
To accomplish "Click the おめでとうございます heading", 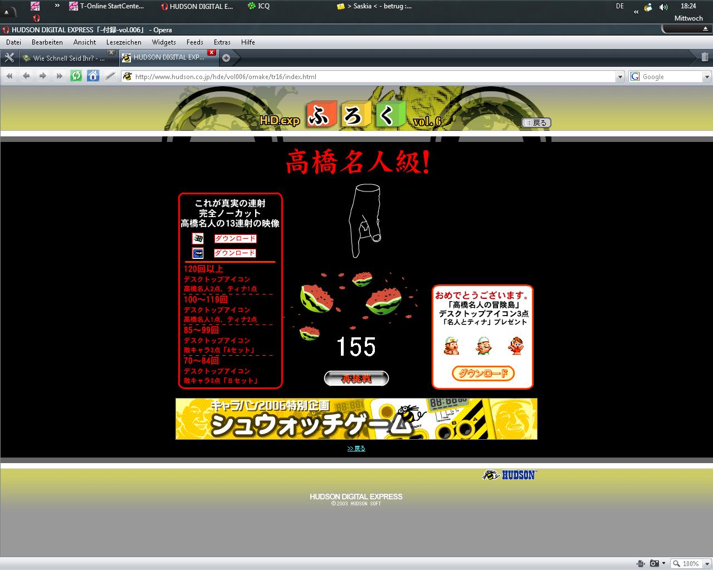I will click(482, 295).
